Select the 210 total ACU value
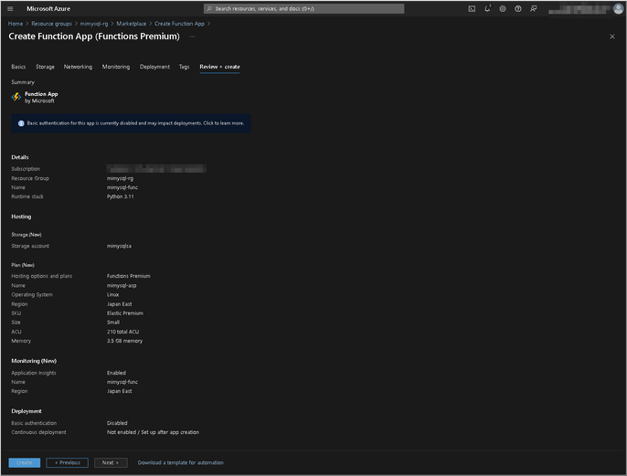 click(122, 332)
